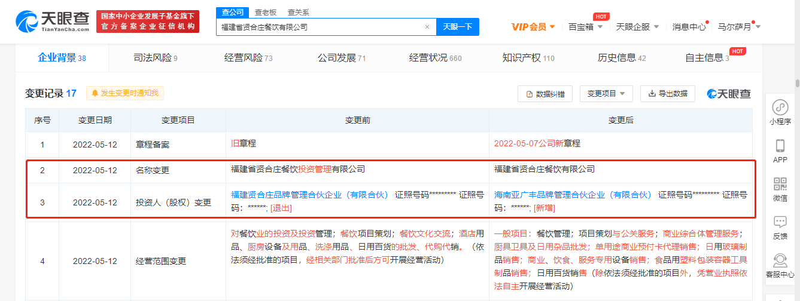This screenshot has height=301, width=800.
Task: Click the 发生变更时通知我 bell alert
Action: point(125,93)
